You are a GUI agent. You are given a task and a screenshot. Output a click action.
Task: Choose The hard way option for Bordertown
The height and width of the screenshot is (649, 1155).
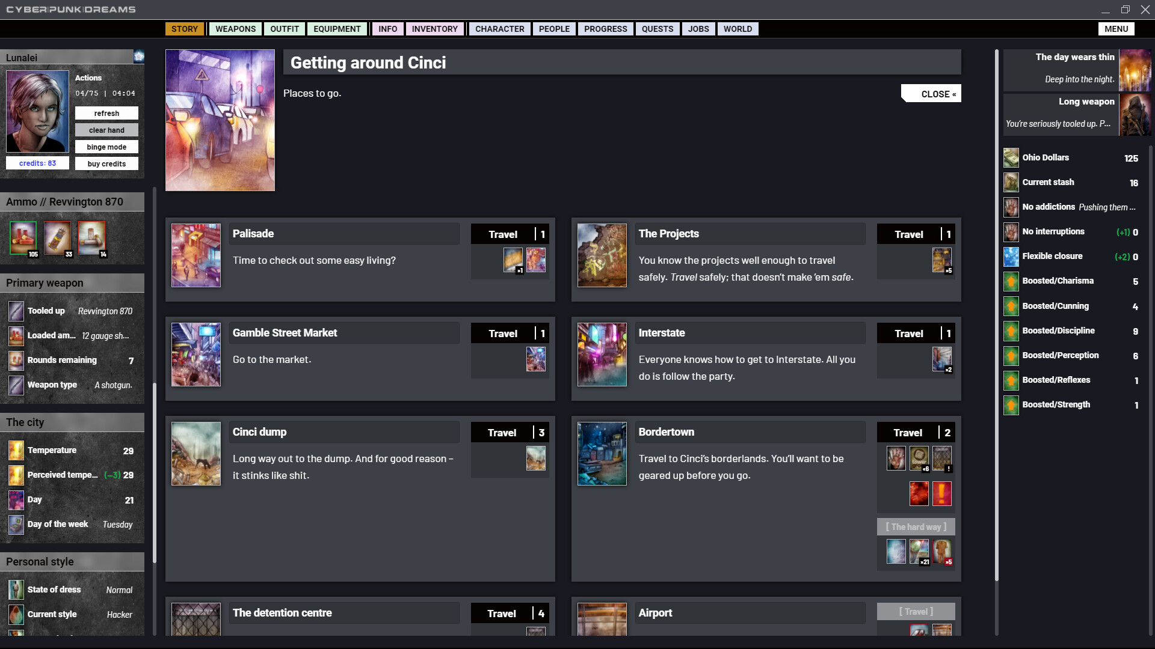916,526
